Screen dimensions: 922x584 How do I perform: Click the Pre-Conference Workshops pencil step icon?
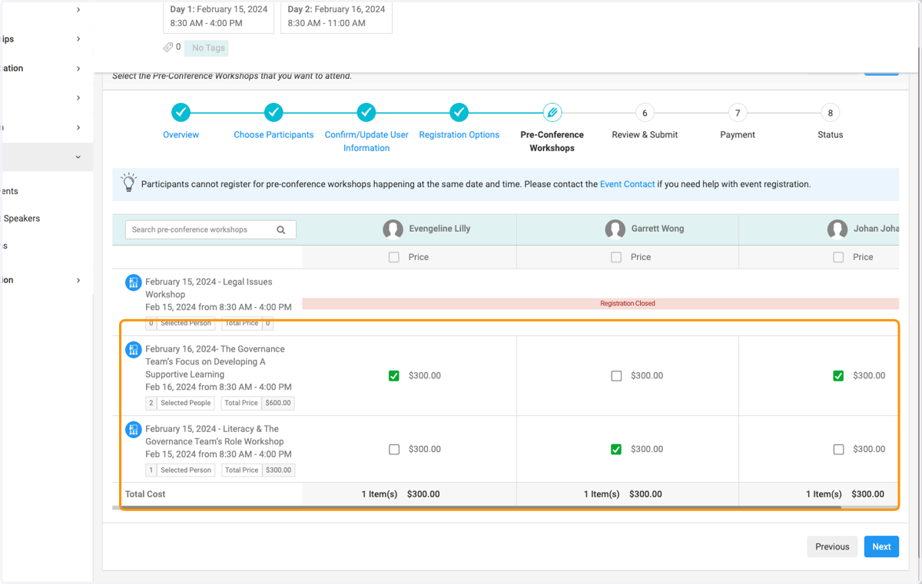coord(552,113)
